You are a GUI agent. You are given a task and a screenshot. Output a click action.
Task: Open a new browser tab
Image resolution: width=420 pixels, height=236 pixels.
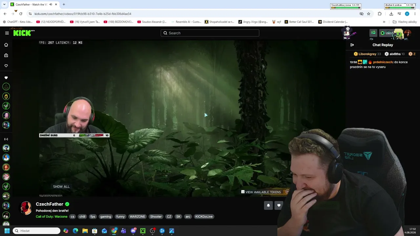(64, 5)
